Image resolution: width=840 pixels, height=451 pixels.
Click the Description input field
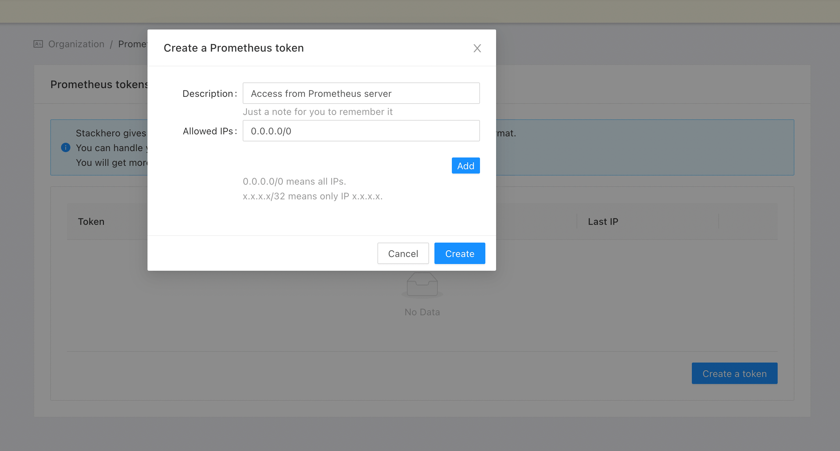pyautogui.click(x=361, y=93)
